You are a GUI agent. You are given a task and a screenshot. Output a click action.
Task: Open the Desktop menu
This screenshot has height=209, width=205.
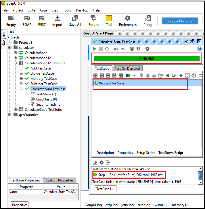coord(82,10)
